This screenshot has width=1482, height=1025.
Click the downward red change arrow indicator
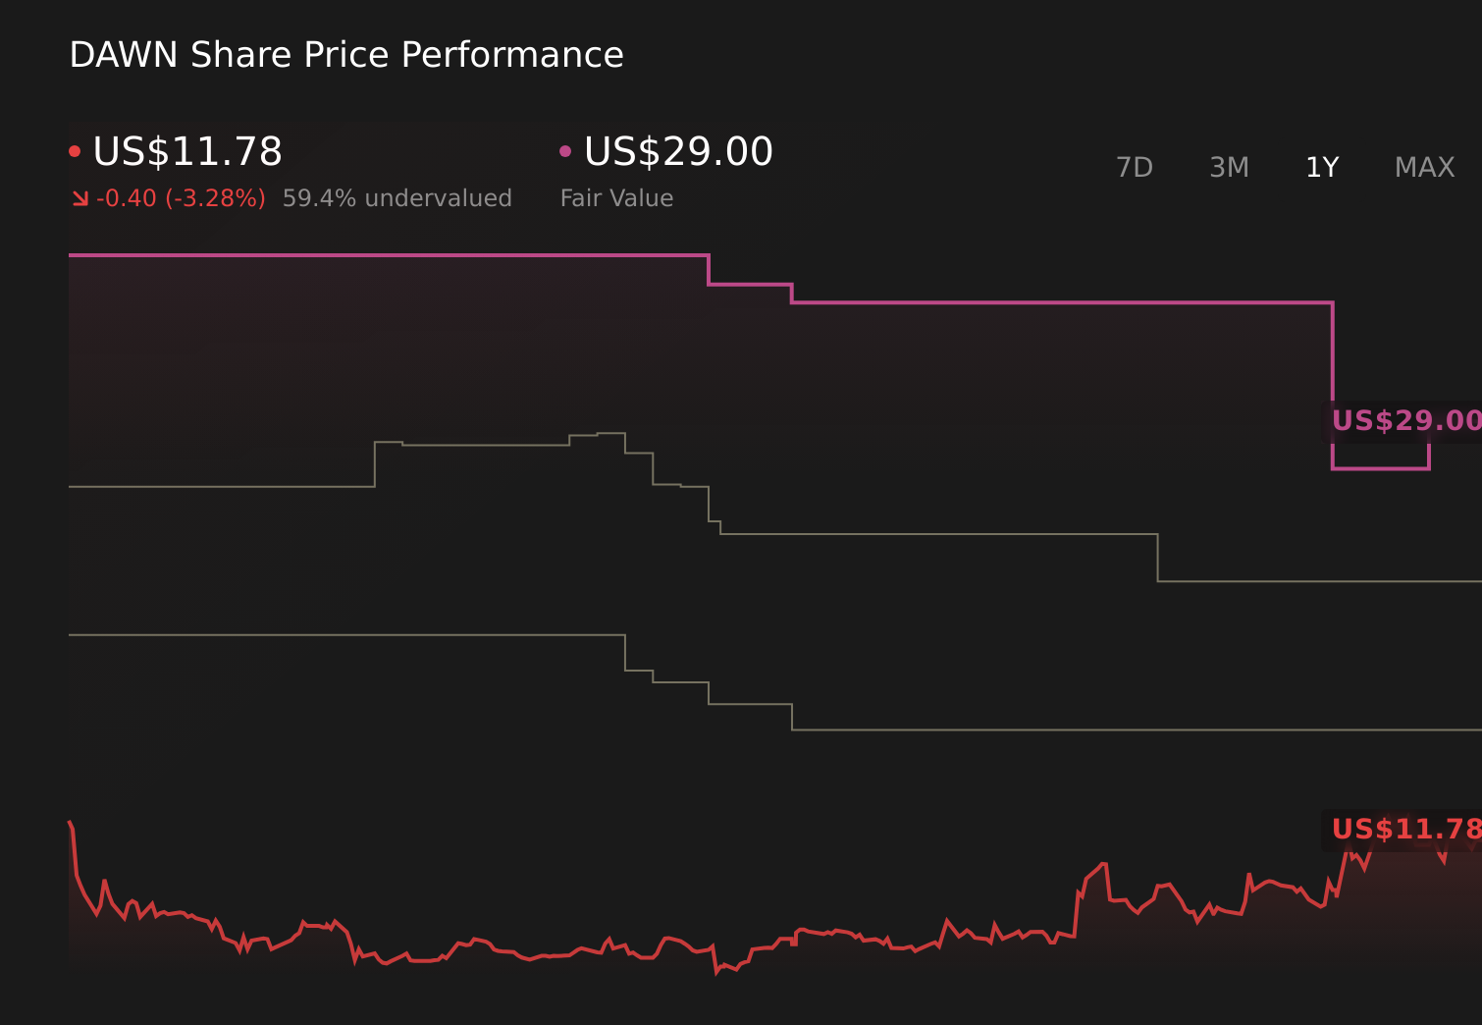coord(79,197)
